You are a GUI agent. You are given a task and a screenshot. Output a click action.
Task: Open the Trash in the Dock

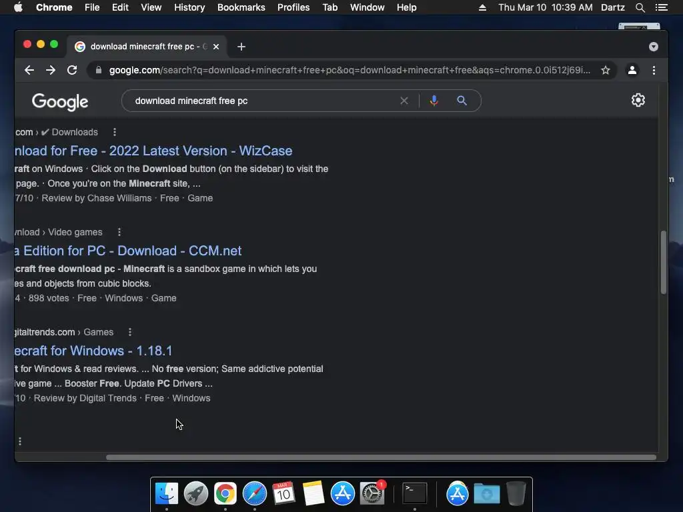coord(516,494)
